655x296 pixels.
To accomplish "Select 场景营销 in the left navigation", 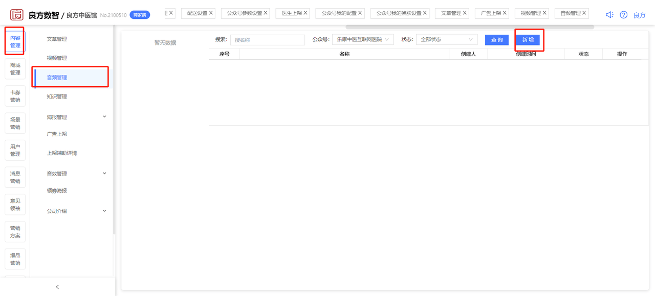I will pyautogui.click(x=15, y=124).
